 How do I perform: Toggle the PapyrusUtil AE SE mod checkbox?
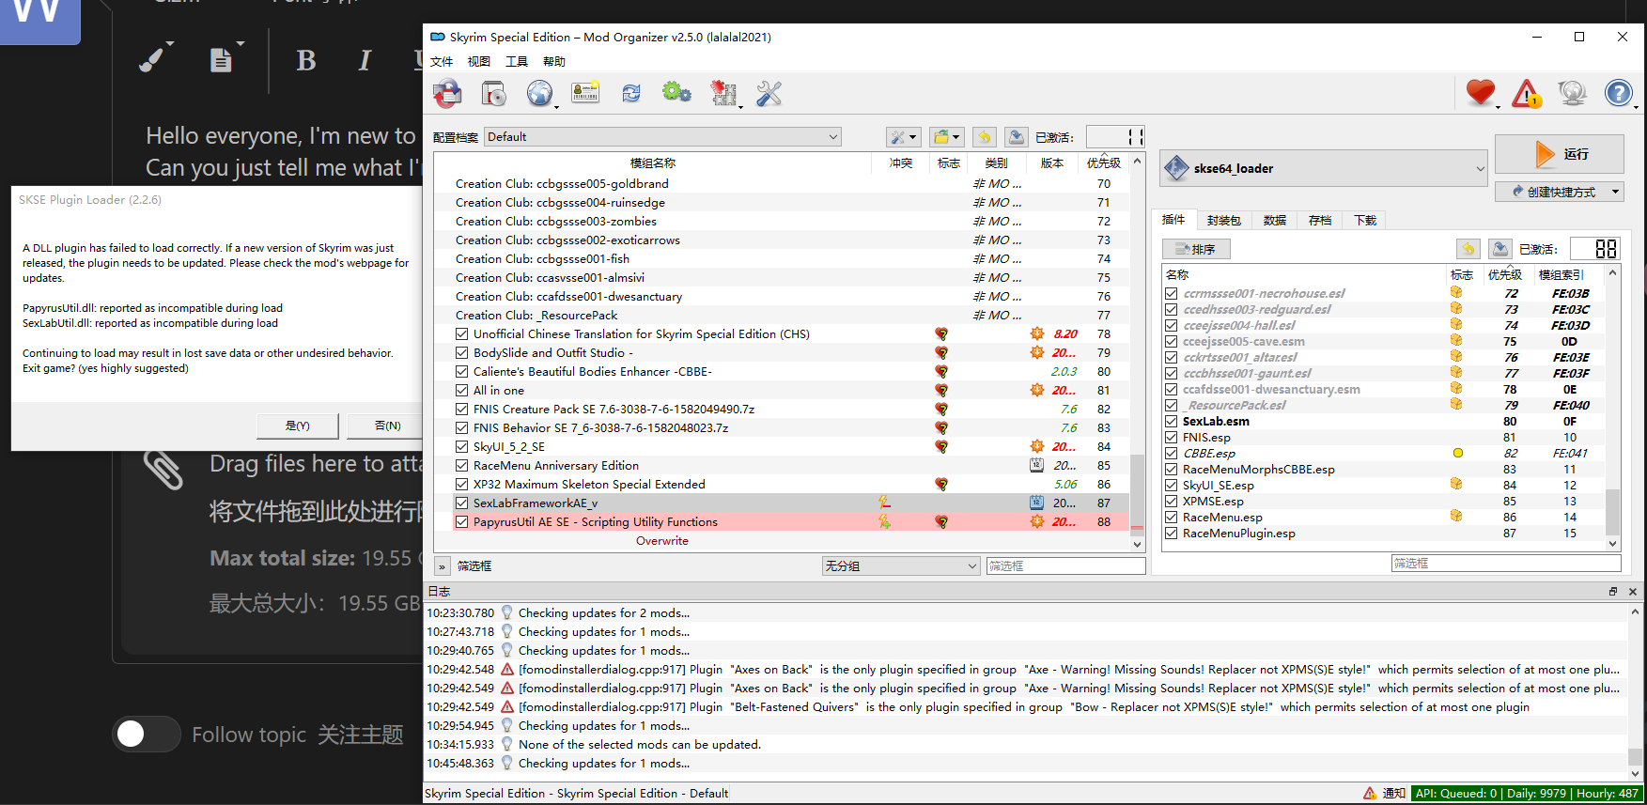(462, 521)
